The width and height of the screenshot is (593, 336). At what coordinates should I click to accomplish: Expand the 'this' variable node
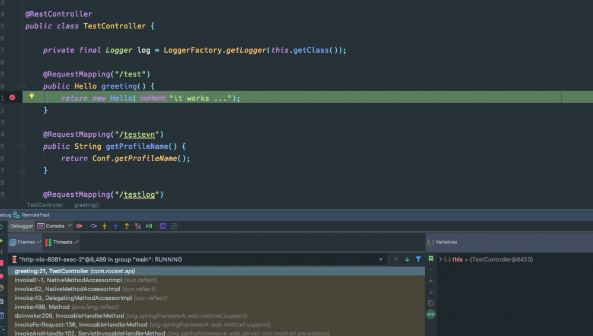[441, 260]
